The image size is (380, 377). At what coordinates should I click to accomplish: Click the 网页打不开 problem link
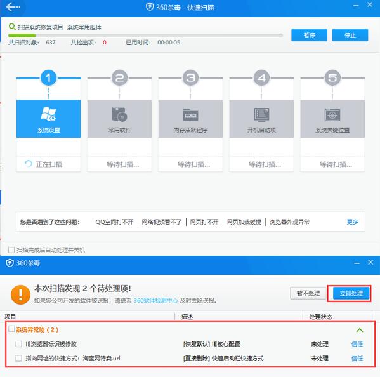pos(204,222)
